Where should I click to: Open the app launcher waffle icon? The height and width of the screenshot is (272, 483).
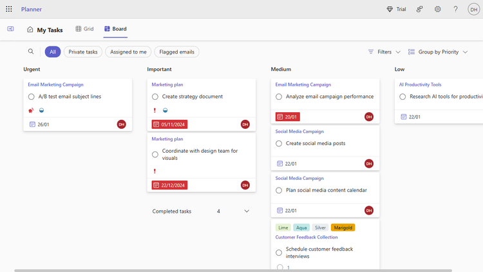9,9
